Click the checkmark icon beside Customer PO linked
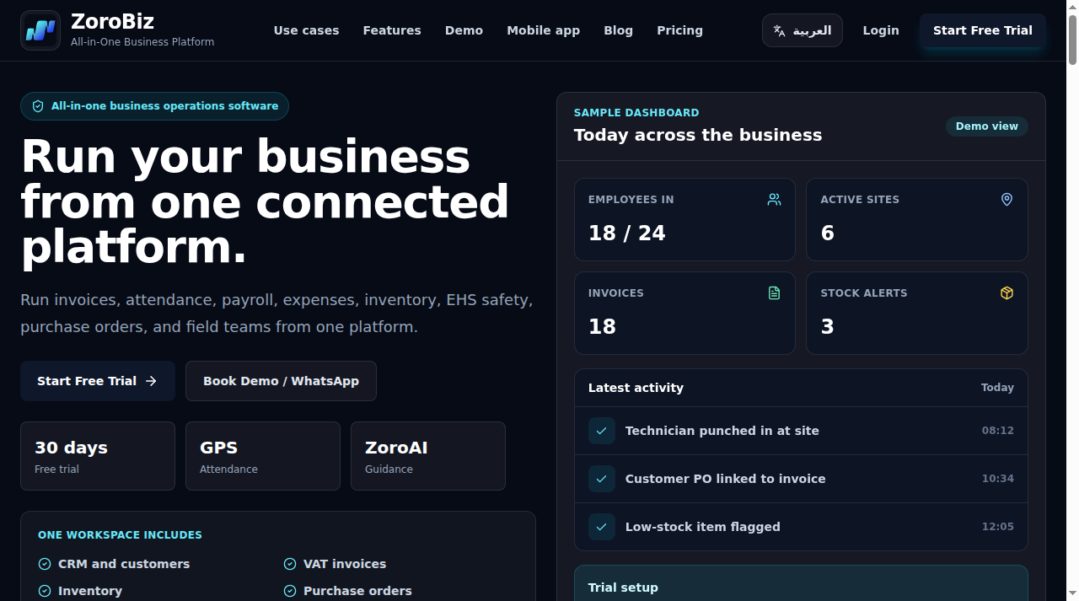The height and width of the screenshot is (601, 1079). [602, 479]
